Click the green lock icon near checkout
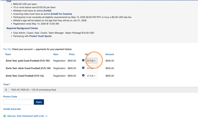The height and width of the screenshot is (118, 198). [4, 116]
